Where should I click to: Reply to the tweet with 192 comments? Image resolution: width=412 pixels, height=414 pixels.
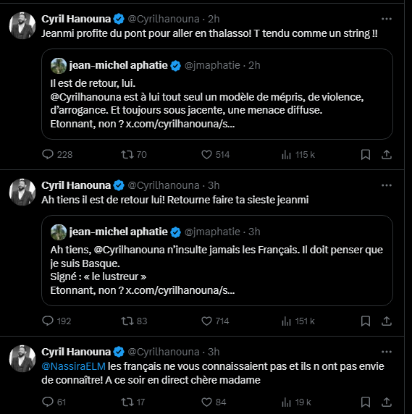pyautogui.click(x=56, y=321)
